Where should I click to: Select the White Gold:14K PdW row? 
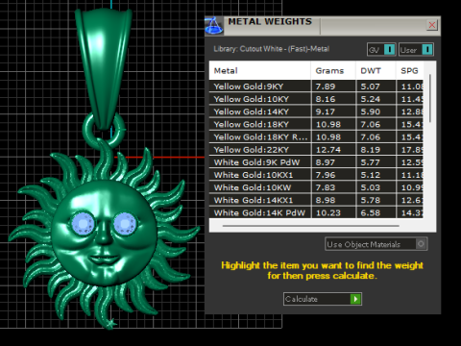[x=316, y=212]
